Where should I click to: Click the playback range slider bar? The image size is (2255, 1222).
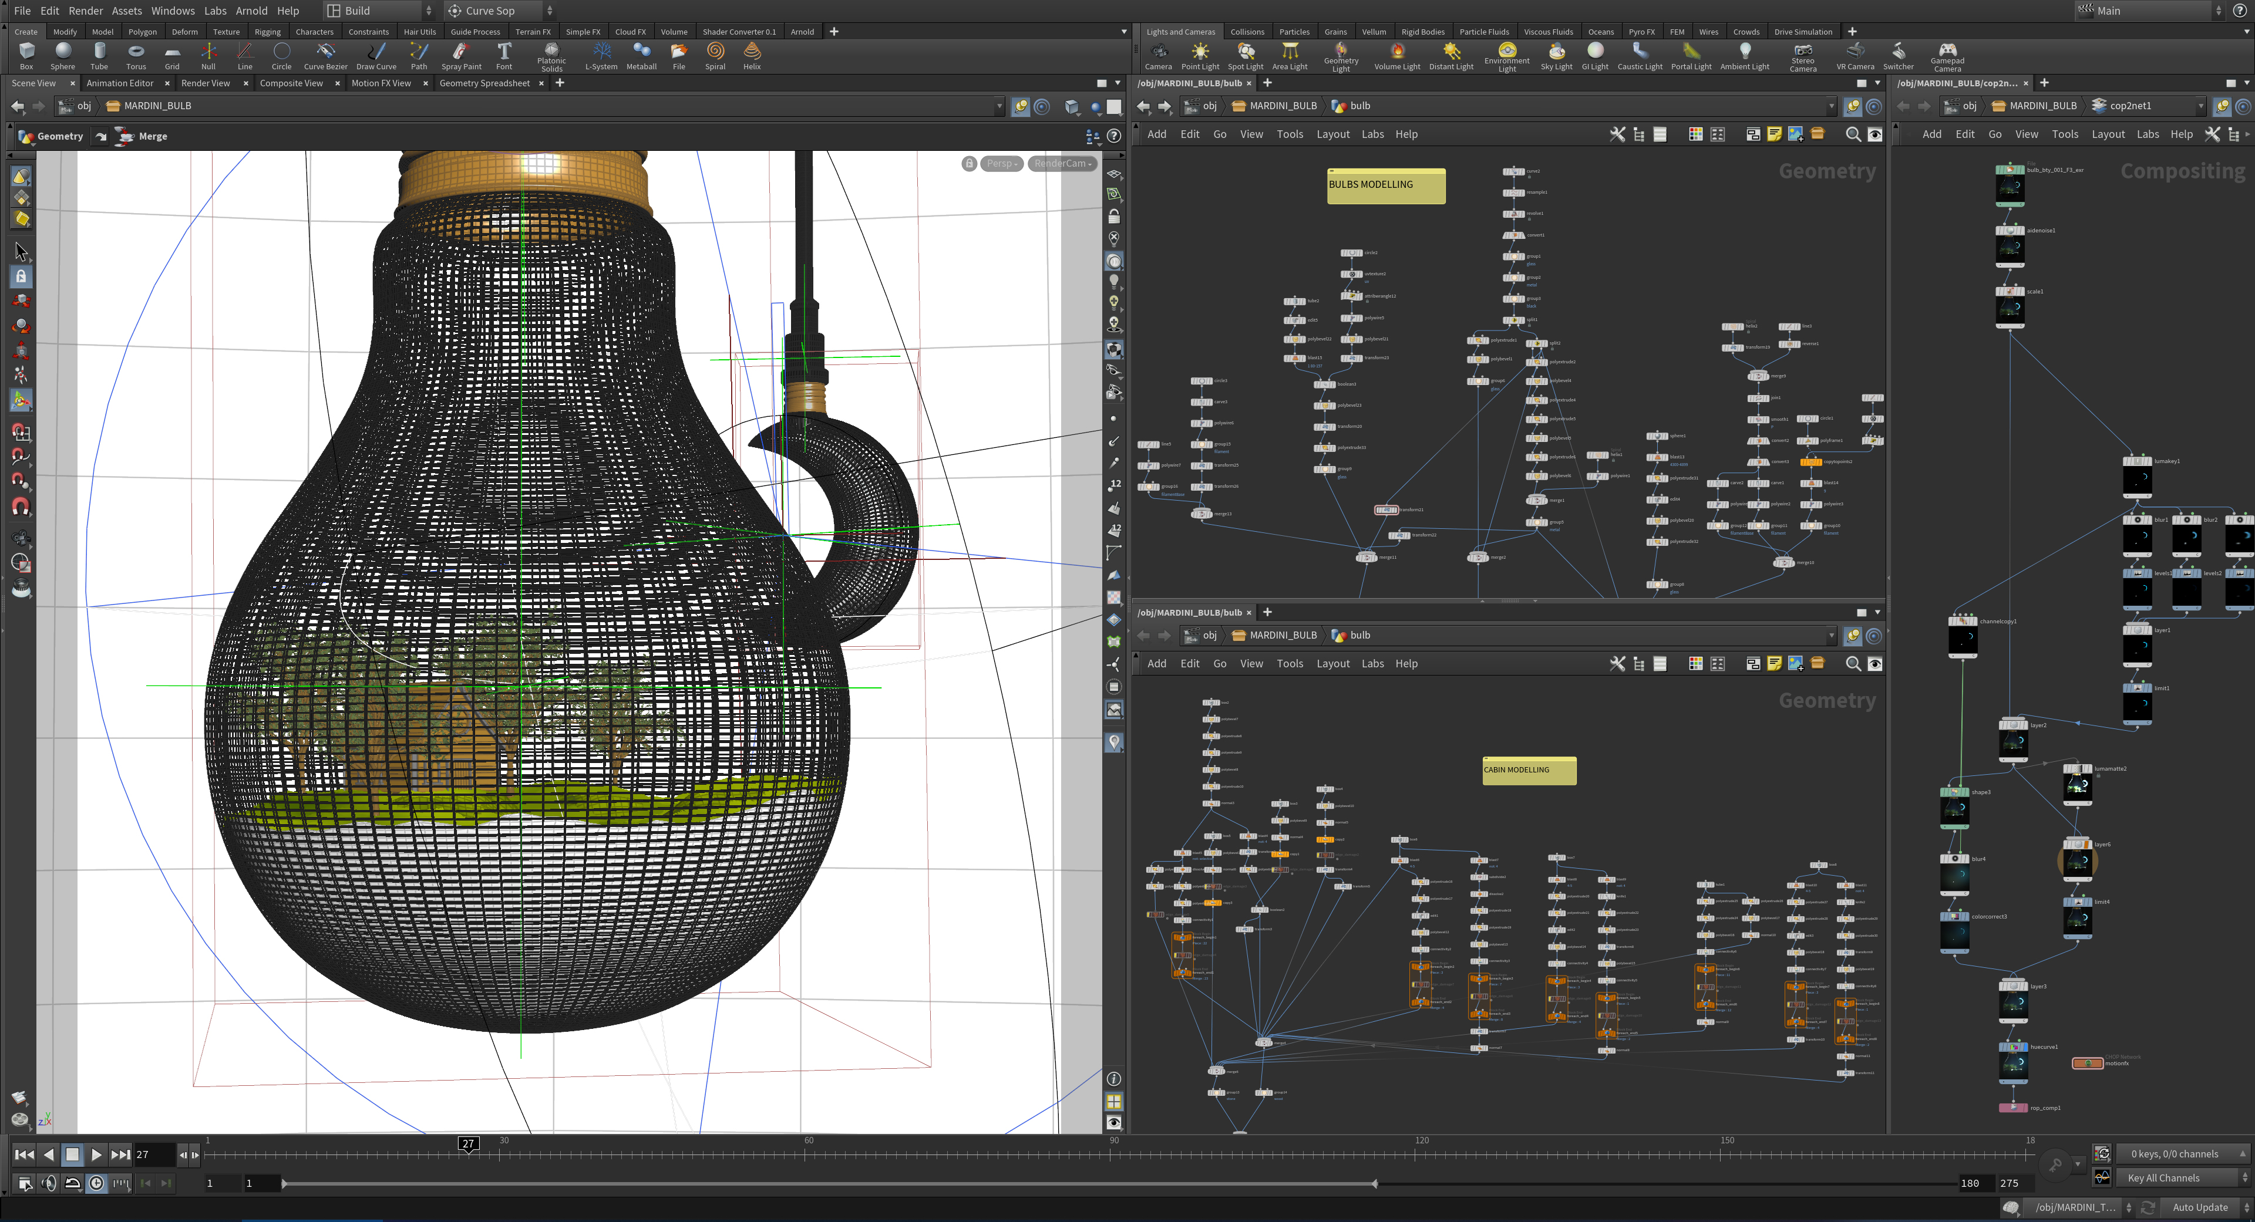[828, 1183]
